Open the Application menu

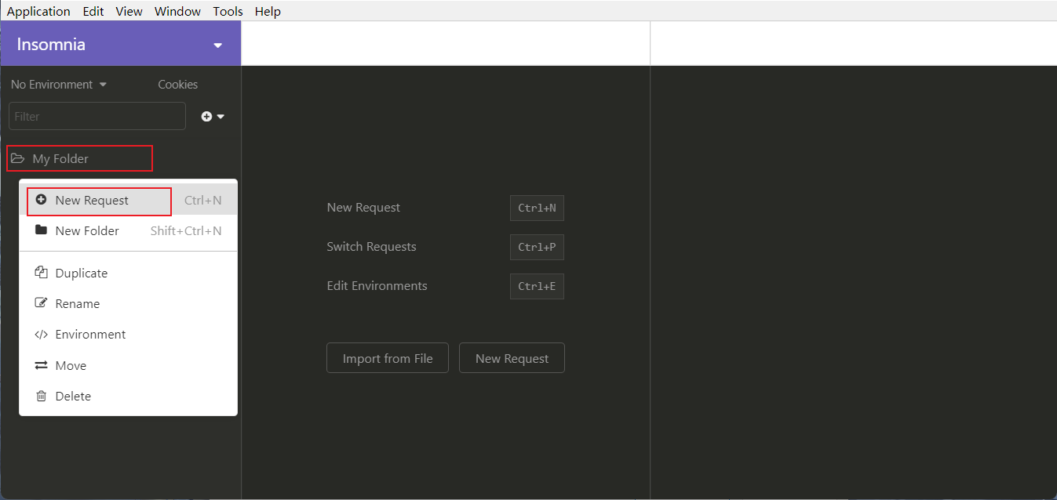(38, 11)
